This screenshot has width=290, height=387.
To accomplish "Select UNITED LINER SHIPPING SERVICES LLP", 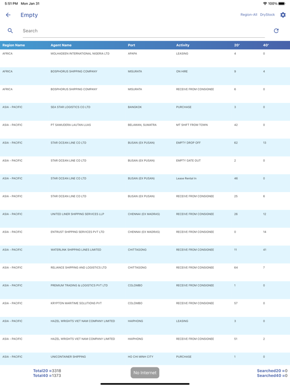I will 77,214.
